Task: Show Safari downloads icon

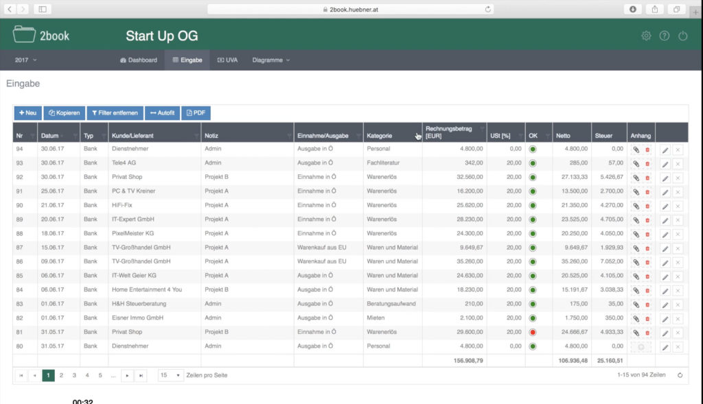Action: pos(632,9)
